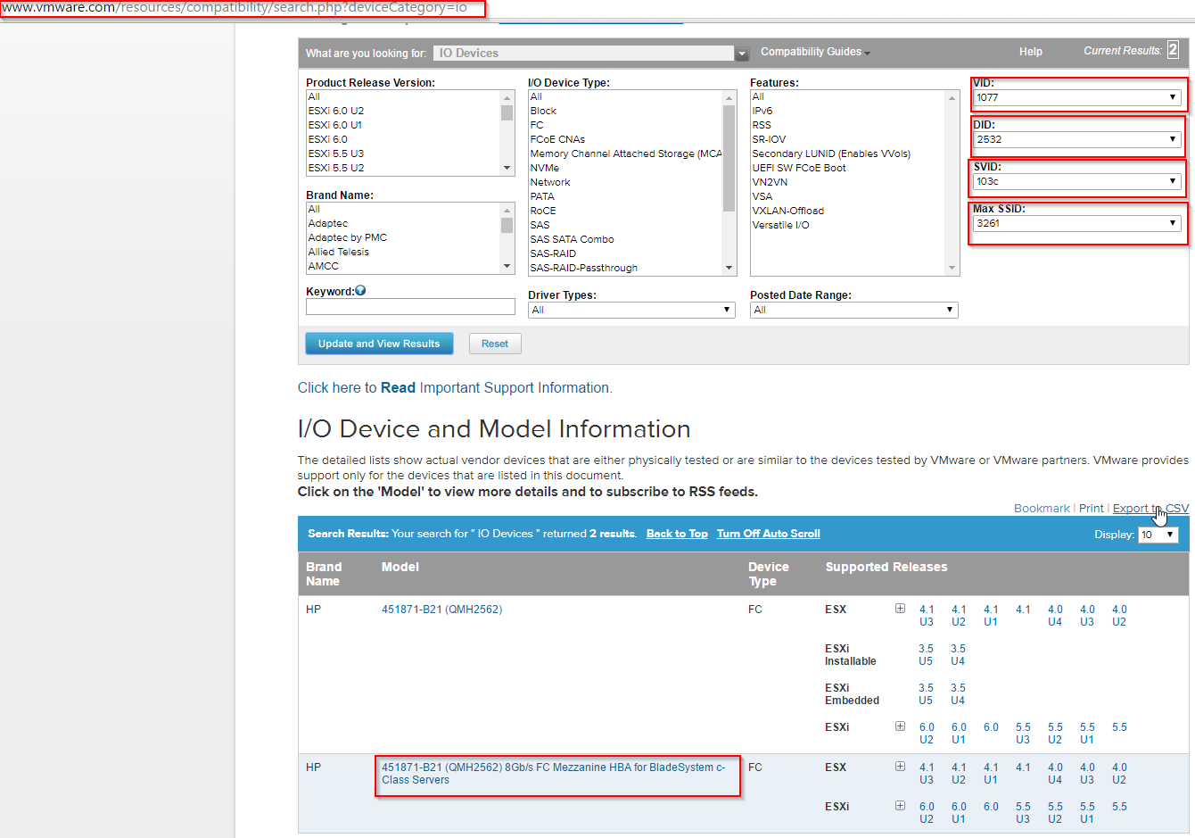Open the SVID dropdown showing 103c
Viewport: 1195px width, 838px height.
pos(1077,181)
